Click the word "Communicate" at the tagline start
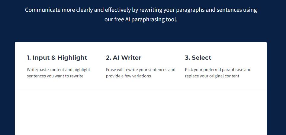Screen dimensions: 286x135 pyautogui.click(x=43, y=10)
